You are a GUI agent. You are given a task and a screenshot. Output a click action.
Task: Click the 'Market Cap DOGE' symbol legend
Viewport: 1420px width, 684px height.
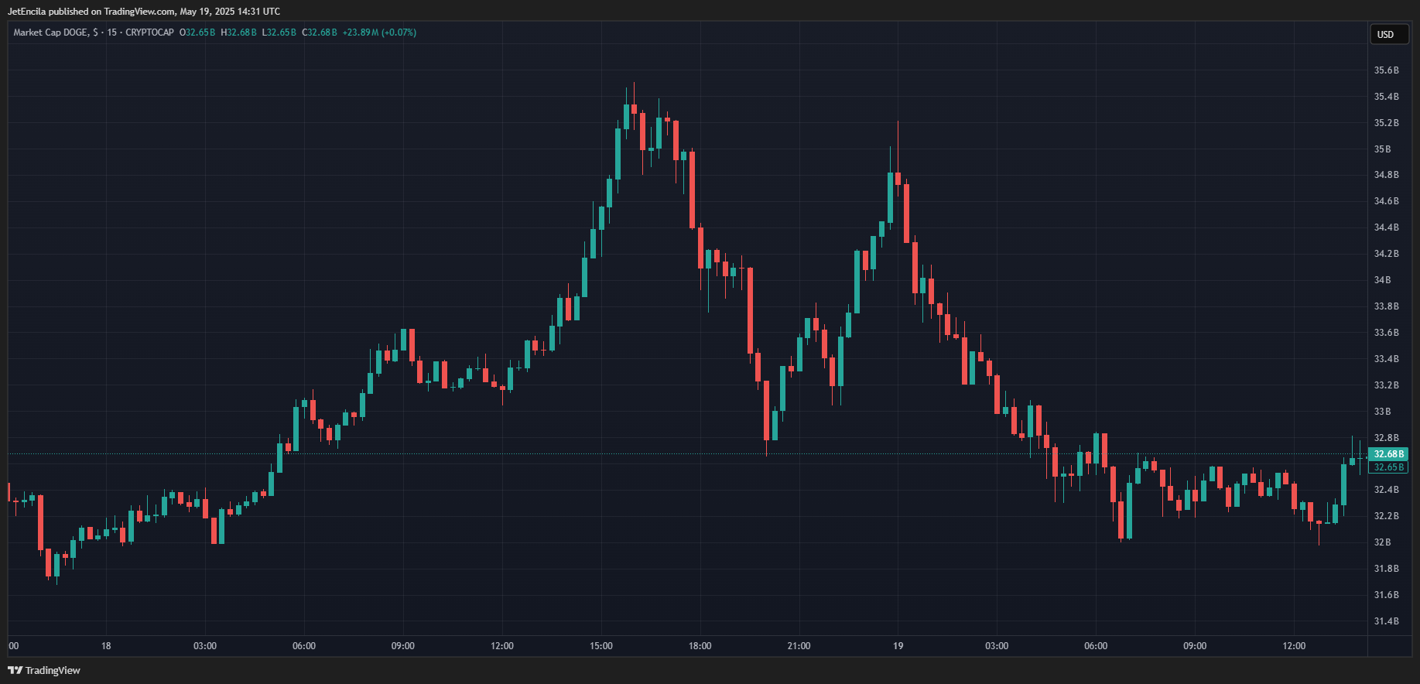(x=50, y=32)
